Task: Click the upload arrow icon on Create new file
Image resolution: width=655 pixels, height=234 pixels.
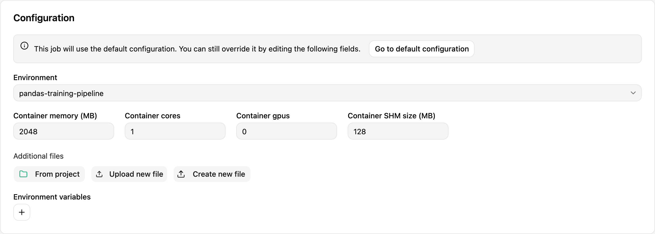Action: click(181, 174)
